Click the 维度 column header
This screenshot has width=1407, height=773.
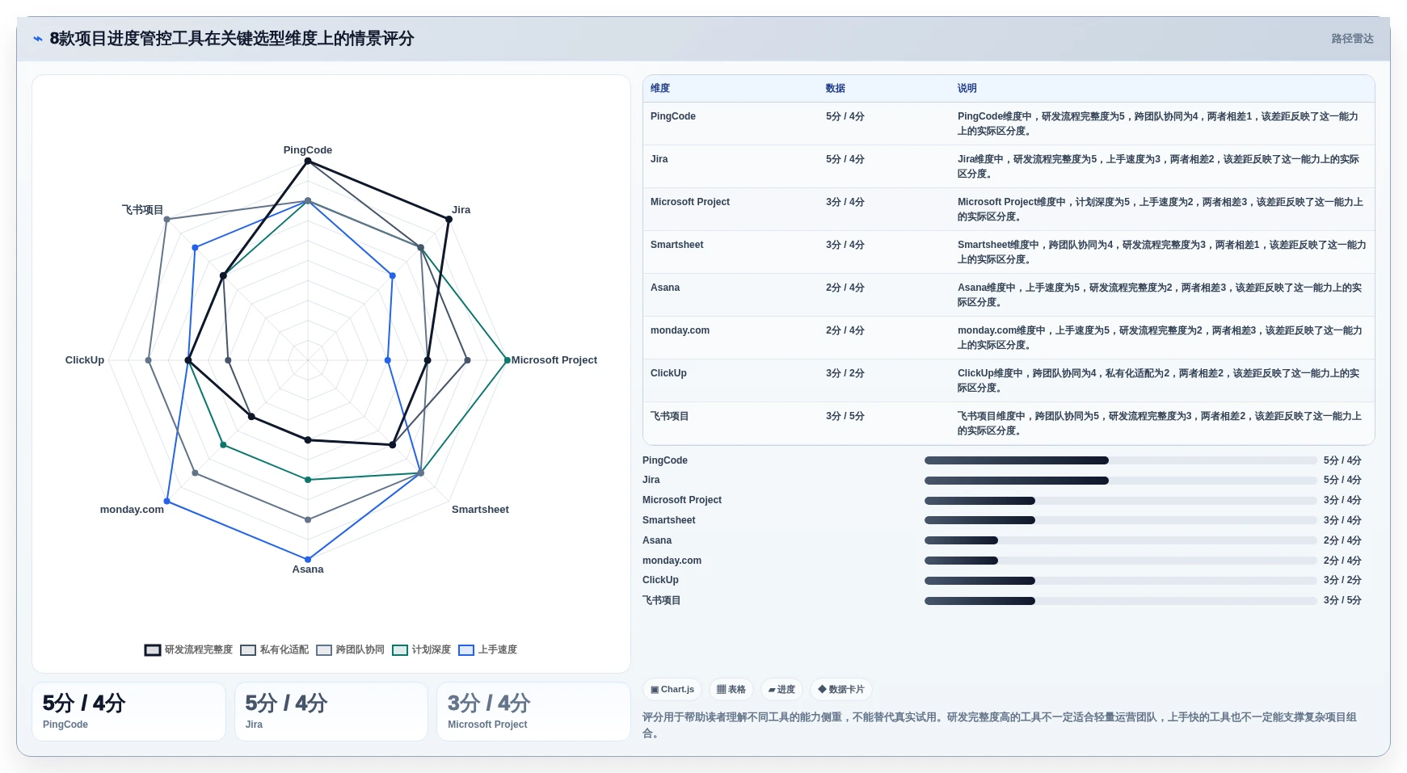click(660, 88)
